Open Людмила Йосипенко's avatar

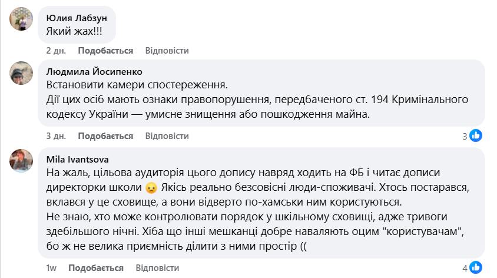[21, 74]
